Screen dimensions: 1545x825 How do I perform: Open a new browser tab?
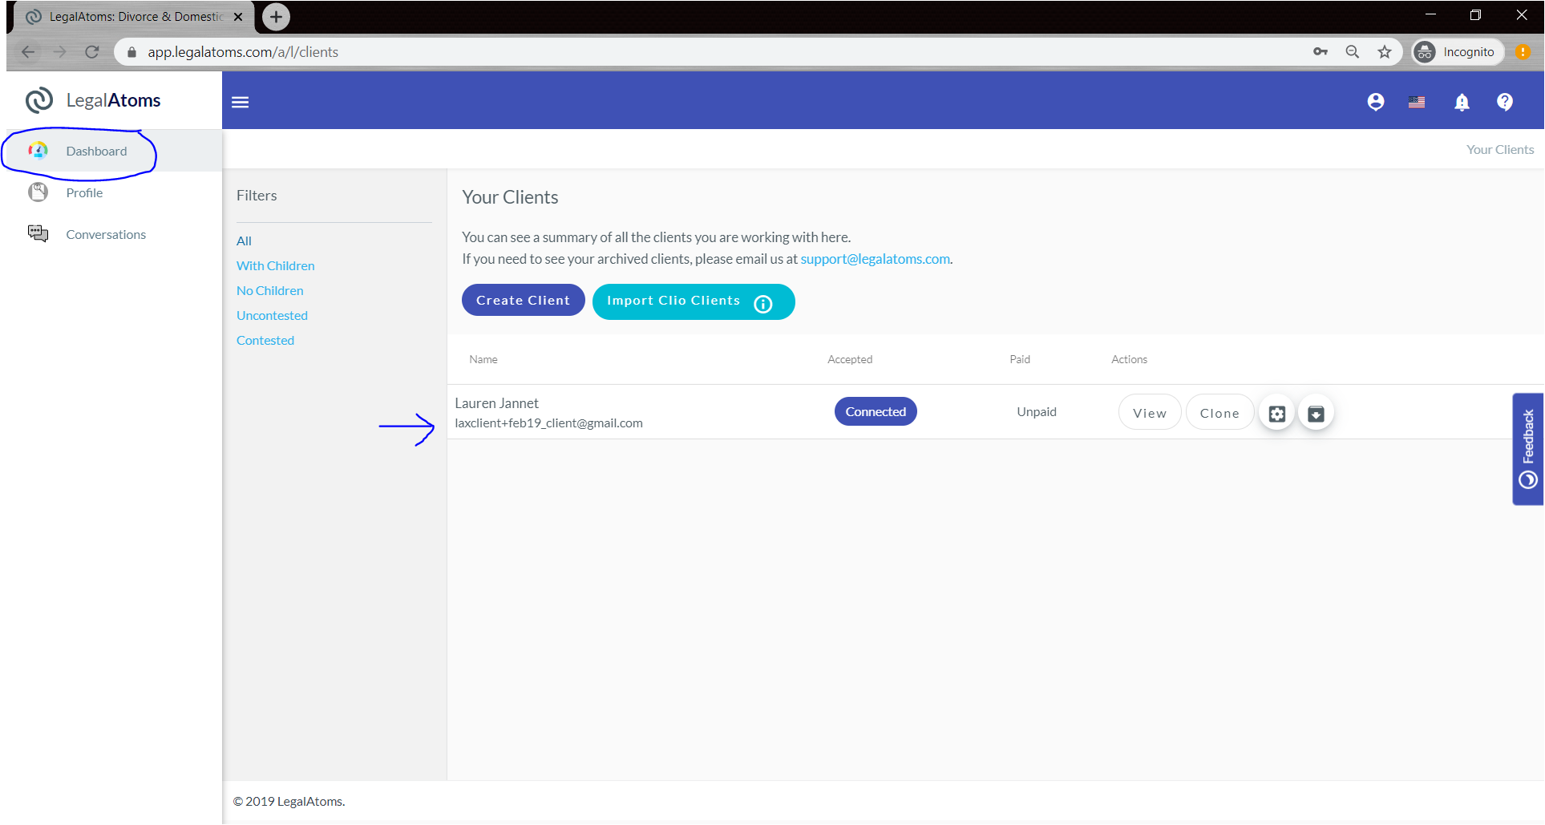pyautogui.click(x=276, y=17)
